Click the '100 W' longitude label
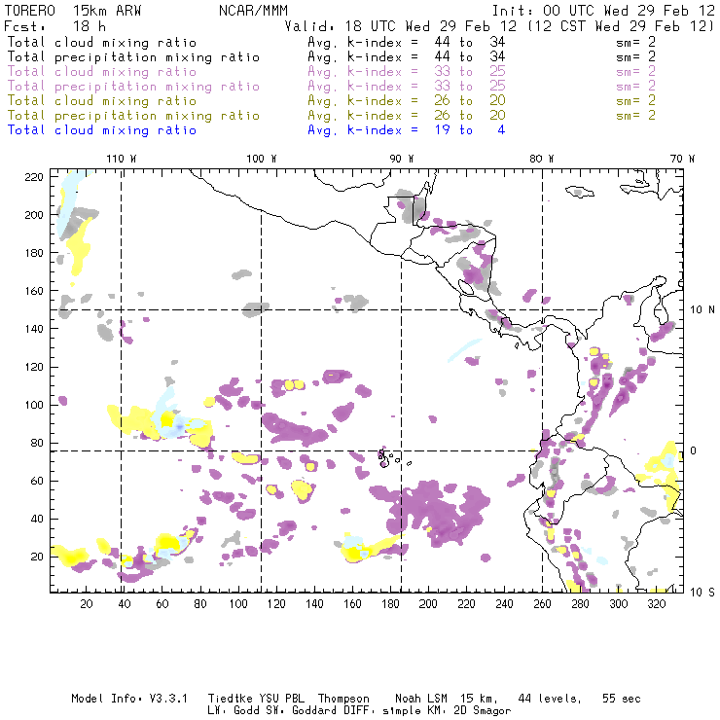720x720 pixels. 262,159
